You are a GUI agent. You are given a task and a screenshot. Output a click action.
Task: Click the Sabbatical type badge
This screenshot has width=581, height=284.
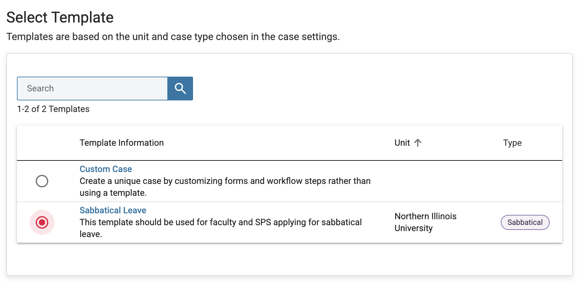525,222
